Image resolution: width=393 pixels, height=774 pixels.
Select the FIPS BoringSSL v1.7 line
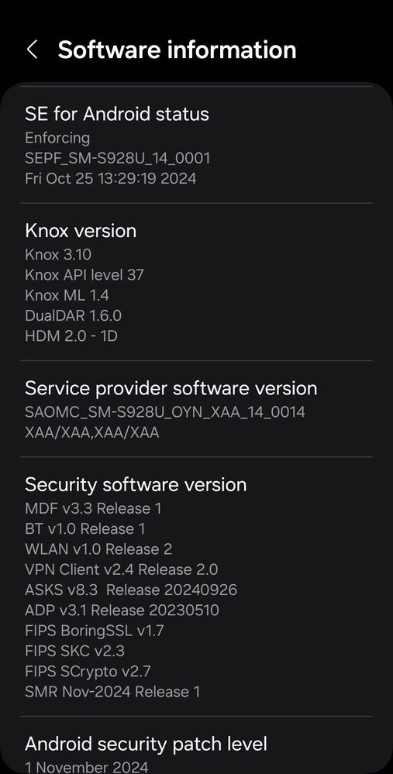[95, 631]
